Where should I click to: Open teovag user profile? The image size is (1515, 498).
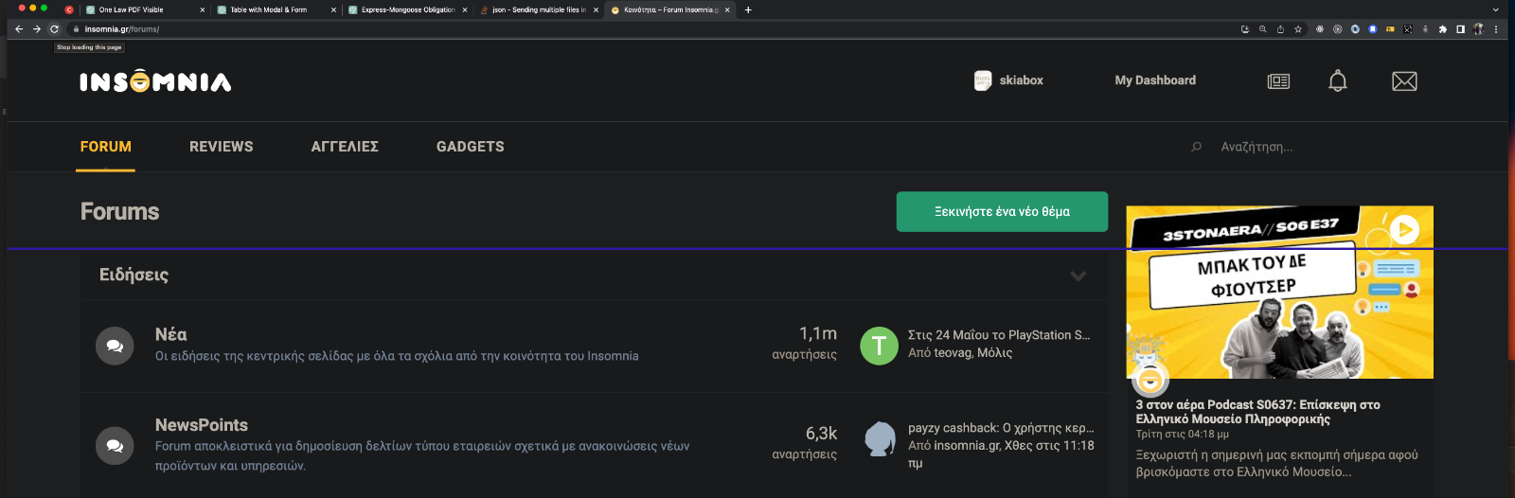pyautogui.click(x=954, y=352)
